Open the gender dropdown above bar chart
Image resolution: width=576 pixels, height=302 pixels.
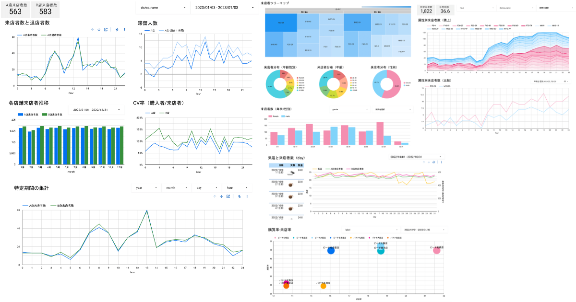coord(350,109)
